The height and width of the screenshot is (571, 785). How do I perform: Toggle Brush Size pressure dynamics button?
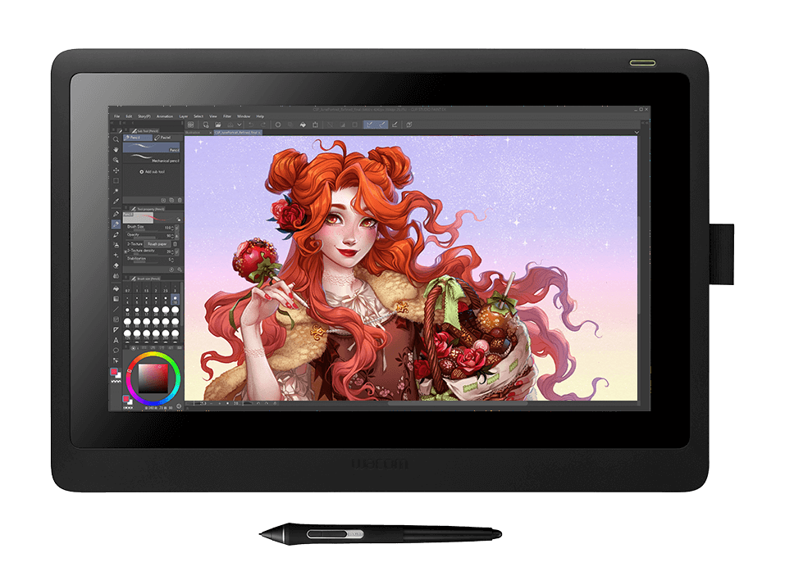[x=179, y=227]
